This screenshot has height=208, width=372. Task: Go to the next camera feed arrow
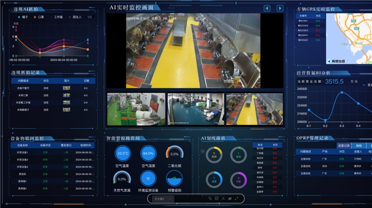click(280, 9)
